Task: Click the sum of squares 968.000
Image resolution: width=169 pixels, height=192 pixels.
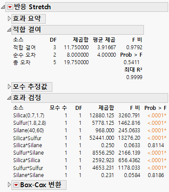Action: [105, 130]
